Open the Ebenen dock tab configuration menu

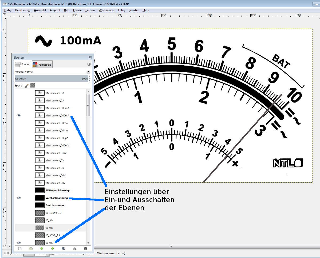(x=89, y=64)
